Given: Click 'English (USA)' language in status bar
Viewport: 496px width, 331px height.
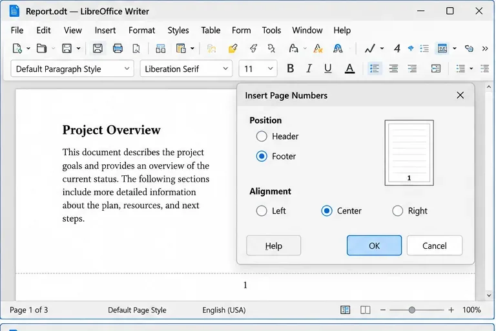Looking at the screenshot, I should click(x=224, y=310).
